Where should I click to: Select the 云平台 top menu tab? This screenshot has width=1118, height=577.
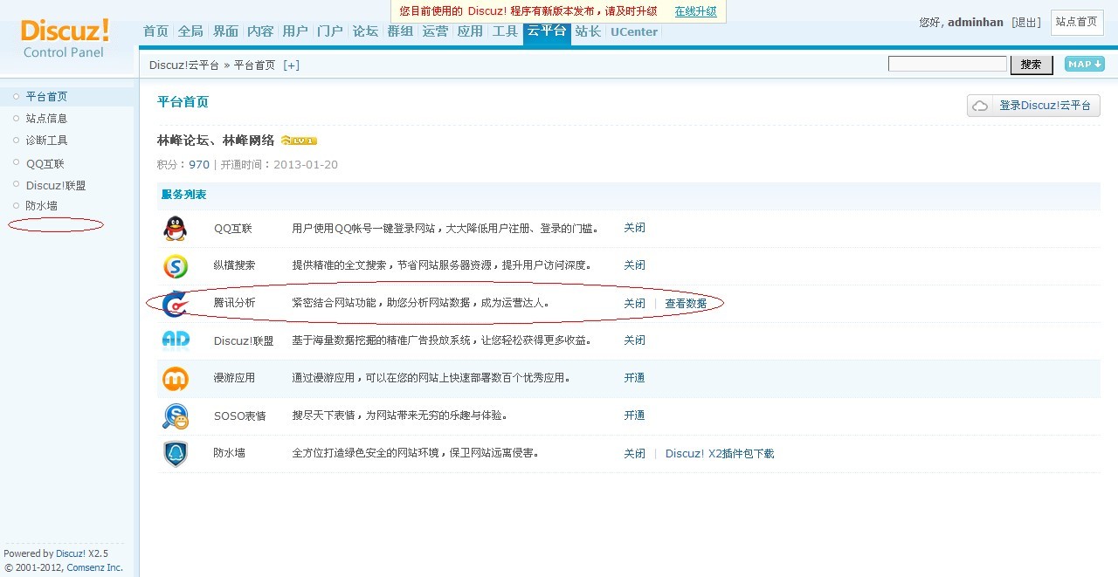[x=547, y=32]
